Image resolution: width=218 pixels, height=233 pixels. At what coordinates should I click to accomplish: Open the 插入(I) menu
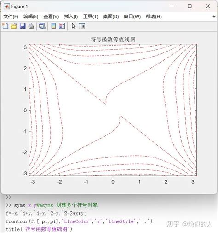71,17
